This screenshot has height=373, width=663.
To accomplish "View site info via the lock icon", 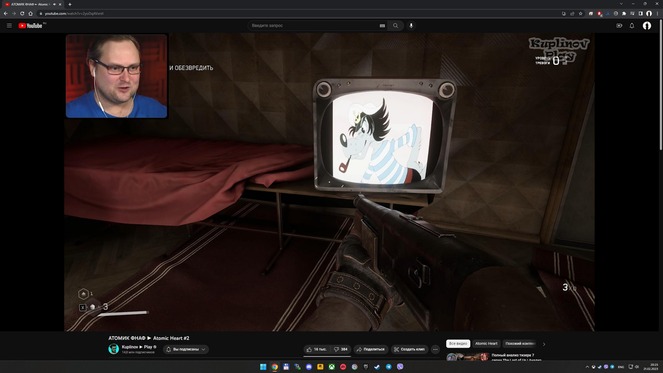I will tap(41, 14).
